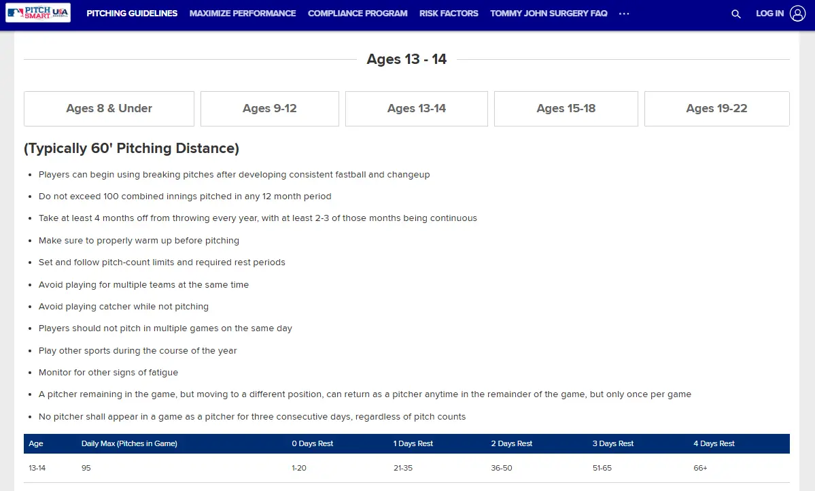Click the '95' daily max cell
The width and height of the screenshot is (815, 491).
[86, 468]
